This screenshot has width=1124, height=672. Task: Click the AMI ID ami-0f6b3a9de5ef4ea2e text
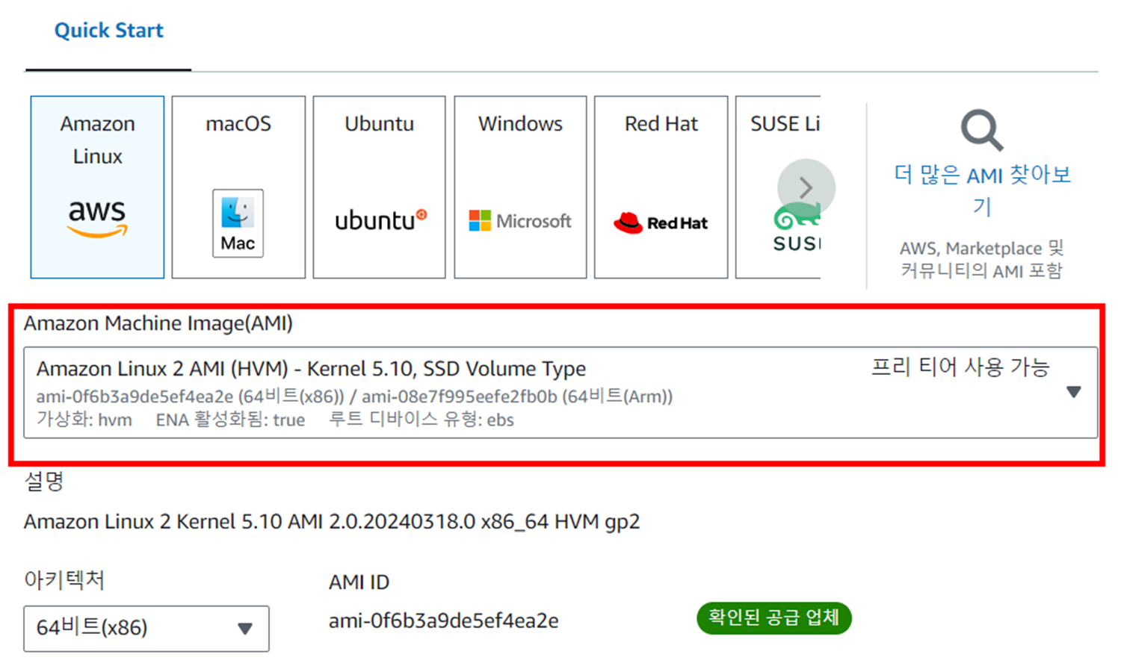(x=444, y=620)
